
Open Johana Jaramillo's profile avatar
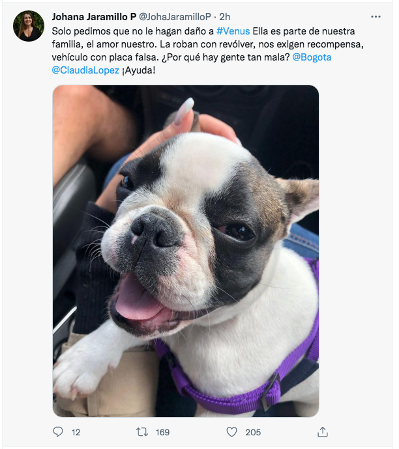click(x=29, y=26)
